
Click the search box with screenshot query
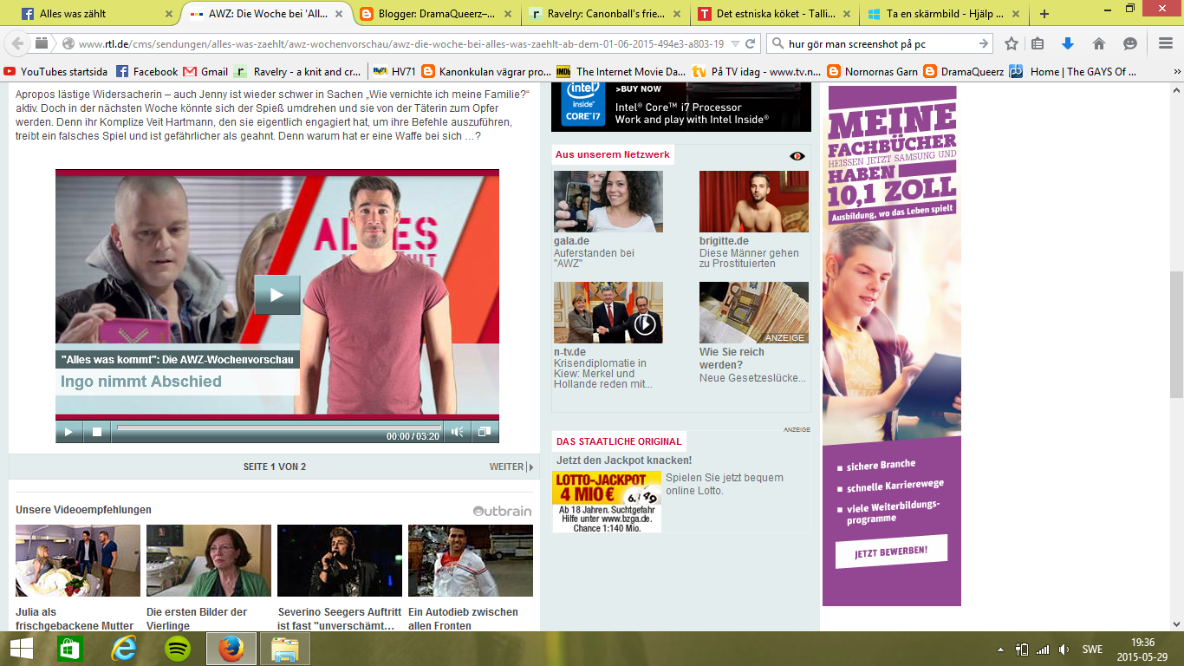click(x=880, y=43)
